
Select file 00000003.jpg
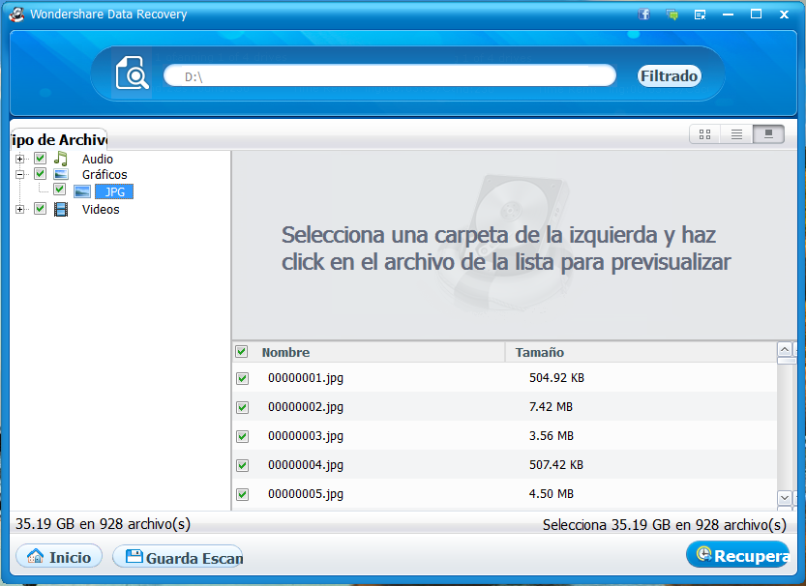pyautogui.click(x=306, y=436)
